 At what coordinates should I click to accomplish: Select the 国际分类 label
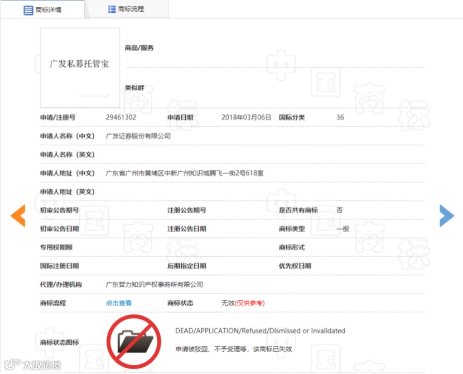292,117
